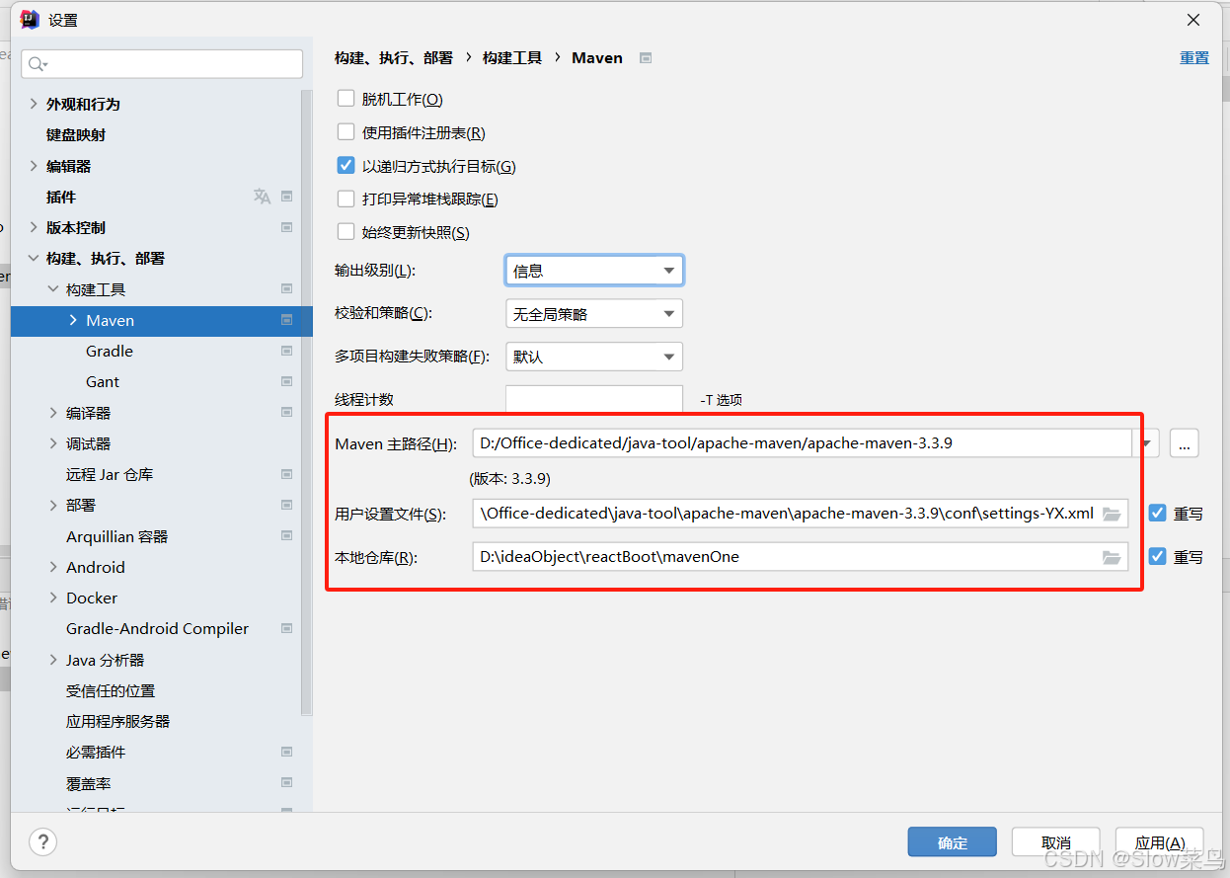Click the project-level icon on 必需插件 row
This screenshot has width=1230, height=878.
pyautogui.click(x=286, y=752)
